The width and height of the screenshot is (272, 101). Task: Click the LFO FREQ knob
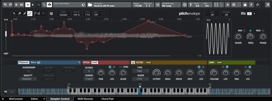[250, 37]
